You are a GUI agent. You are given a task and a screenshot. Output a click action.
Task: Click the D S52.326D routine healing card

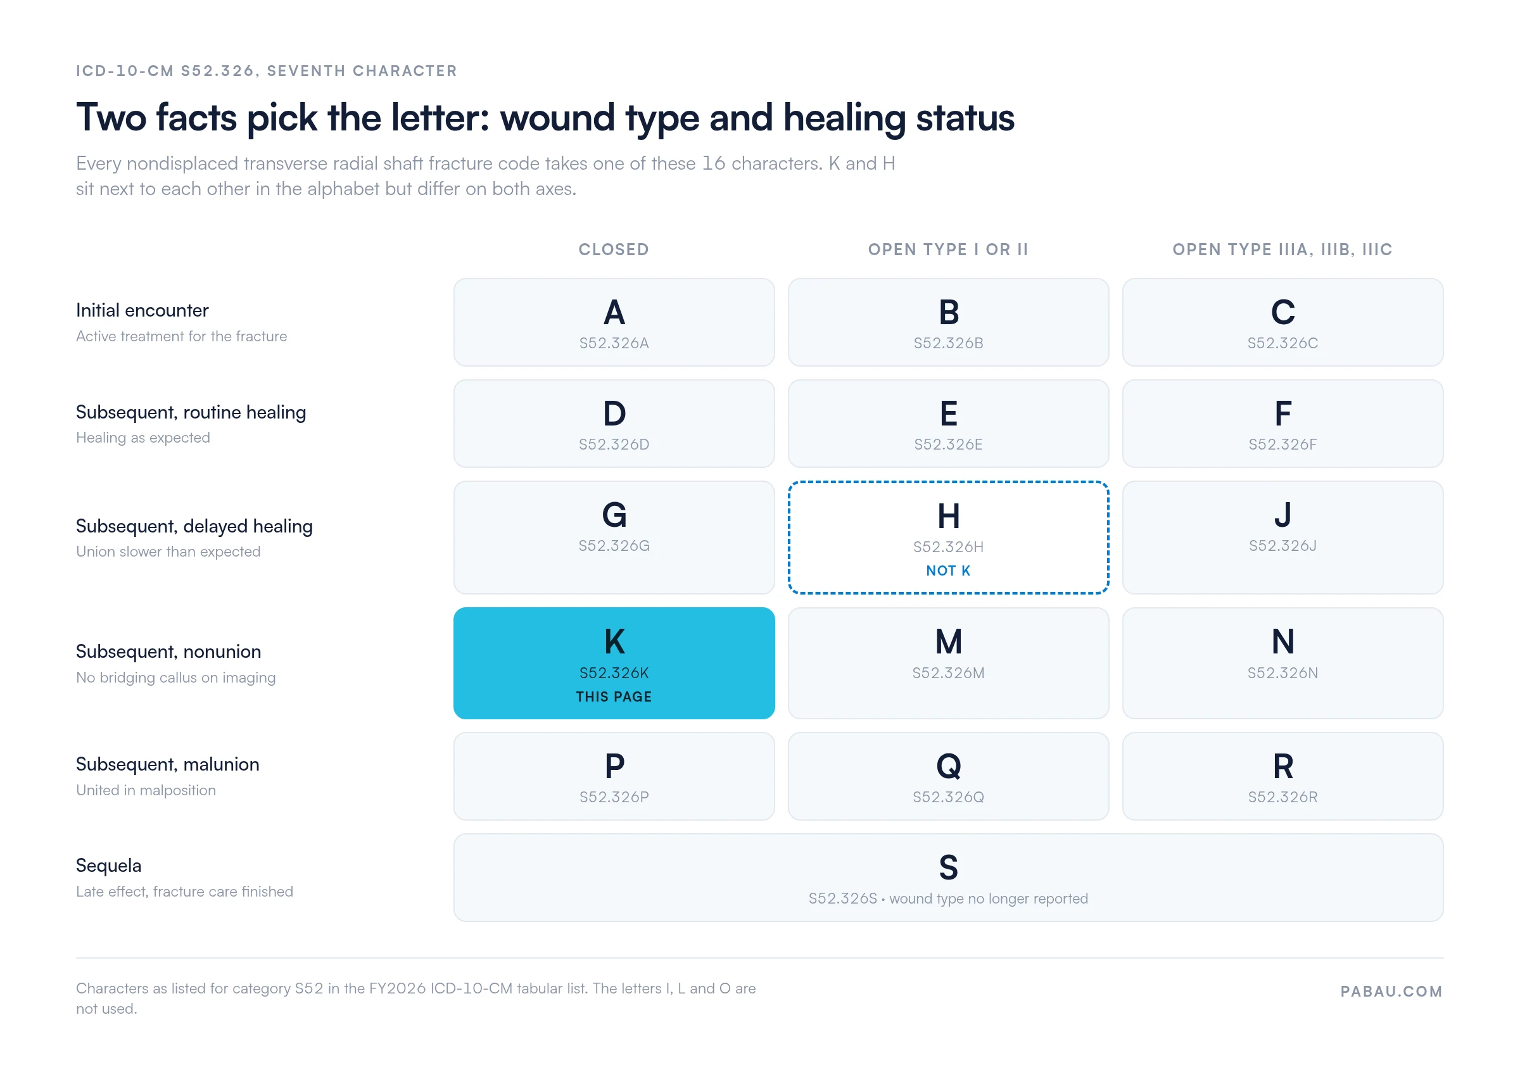[x=614, y=424]
